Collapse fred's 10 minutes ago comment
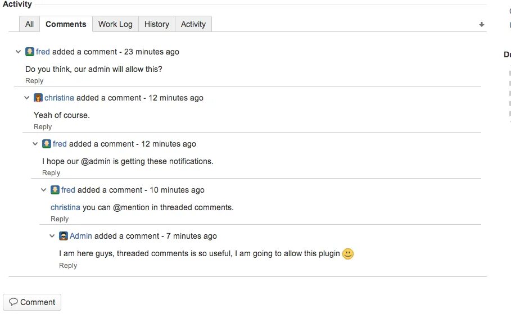Screen dimensions: 511x314 pyautogui.click(x=44, y=190)
